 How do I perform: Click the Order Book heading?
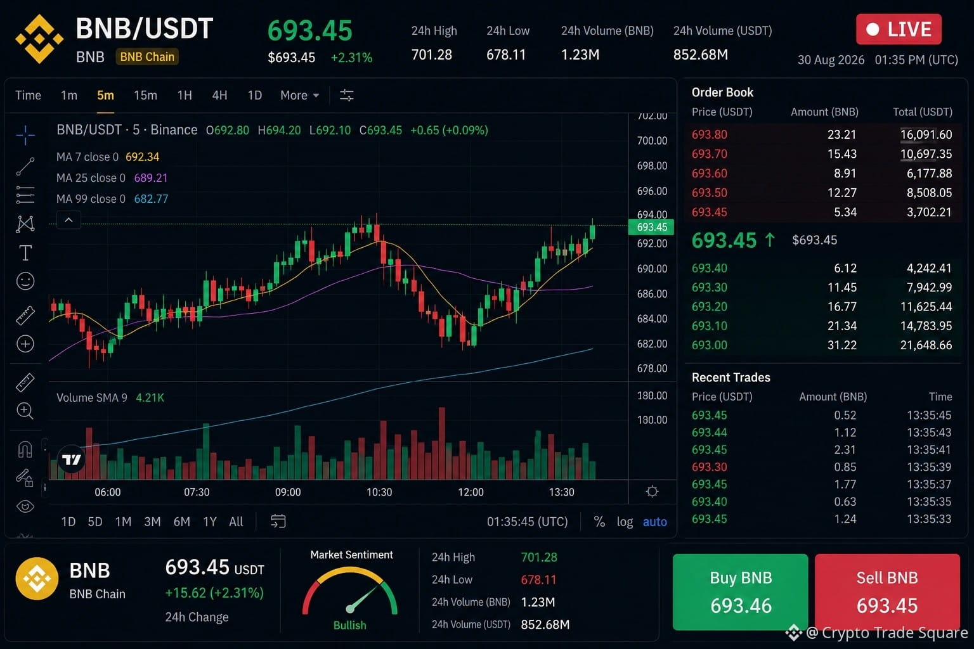[x=722, y=93]
